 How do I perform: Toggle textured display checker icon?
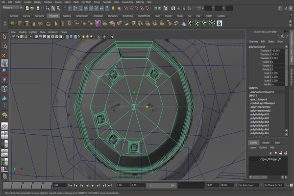tap(79, 37)
